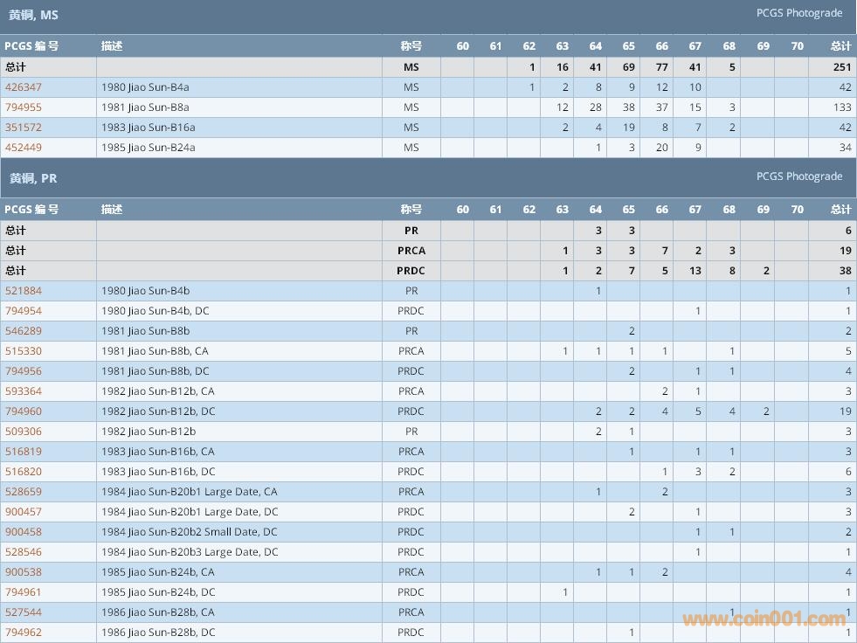Click the 1981 Jiao Sun-B8a description cell

145,107
